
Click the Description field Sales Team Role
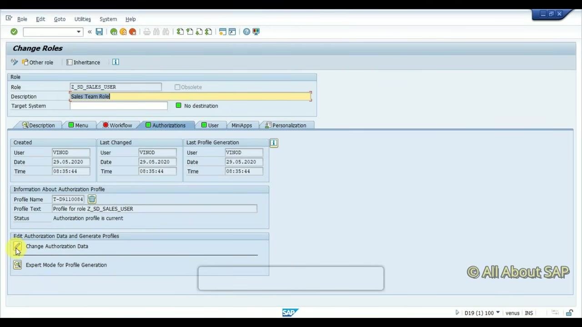(191, 96)
